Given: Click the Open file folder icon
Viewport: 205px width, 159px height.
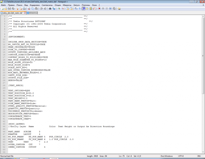Looking at the screenshot, I should [x=6, y=8].
